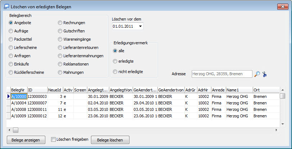Viewport: 292px width, 149px height.
Task: Select the 'erledigte' status option
Action: click(115, 61)
